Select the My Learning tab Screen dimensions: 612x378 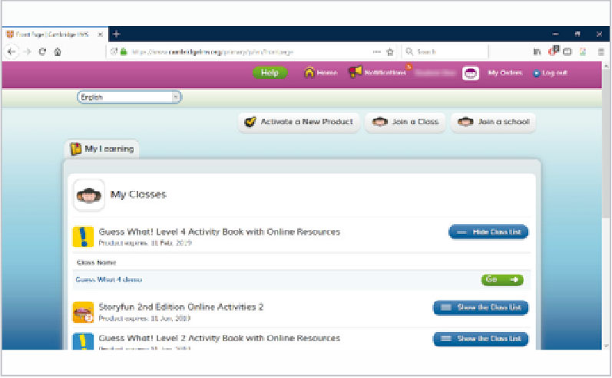click(x=102, y=149)
